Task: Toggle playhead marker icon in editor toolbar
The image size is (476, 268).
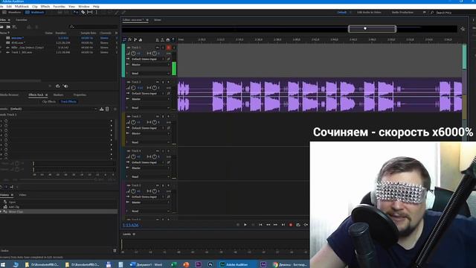Action: [173, 39]
